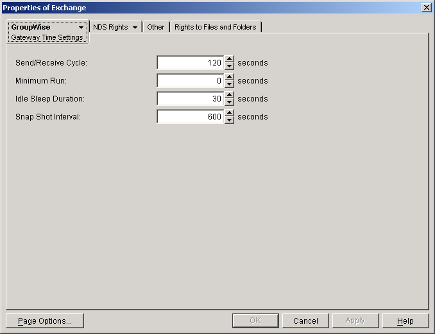435x334 pixels.
Task: Increase Snap Shot Interval with up arrow
Action: tap(229, 113)
